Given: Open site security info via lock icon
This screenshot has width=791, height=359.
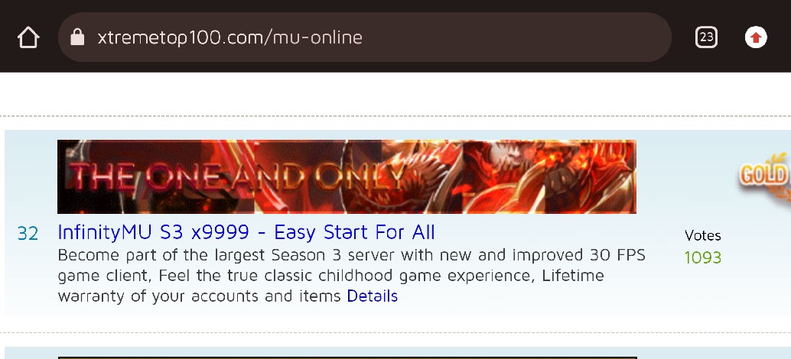Looking at the screenshot, I should (77, 37).
